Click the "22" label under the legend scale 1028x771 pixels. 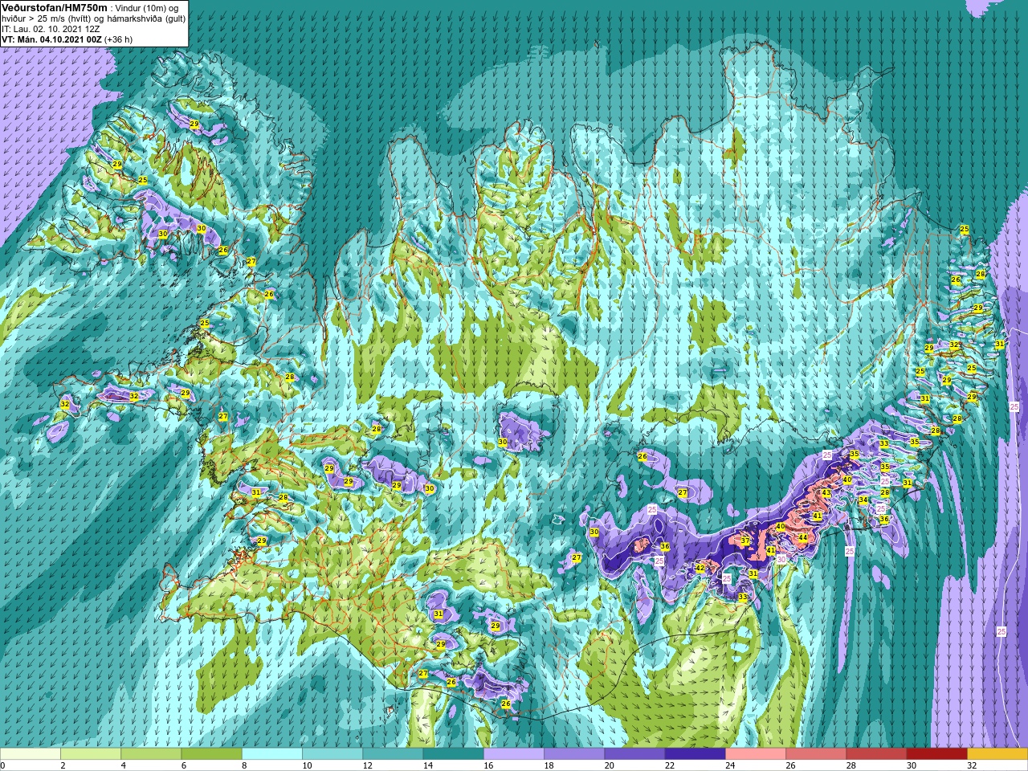(x=670, y=765)
